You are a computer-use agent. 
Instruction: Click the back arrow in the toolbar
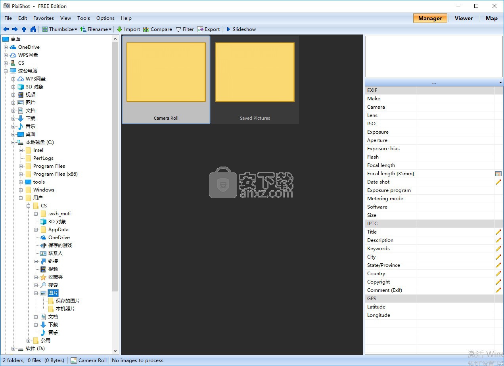6,29
